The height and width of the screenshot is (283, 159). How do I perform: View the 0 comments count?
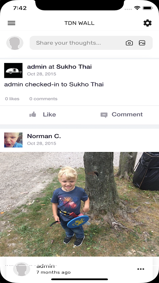click(43, 99)
